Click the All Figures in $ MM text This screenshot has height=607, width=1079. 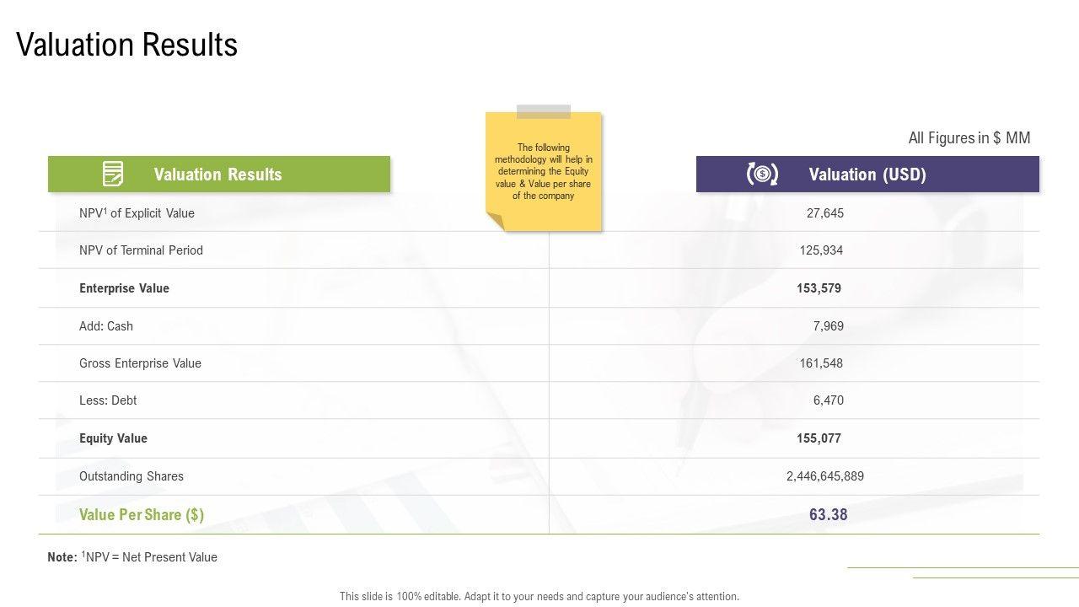(x=969, y=138)
